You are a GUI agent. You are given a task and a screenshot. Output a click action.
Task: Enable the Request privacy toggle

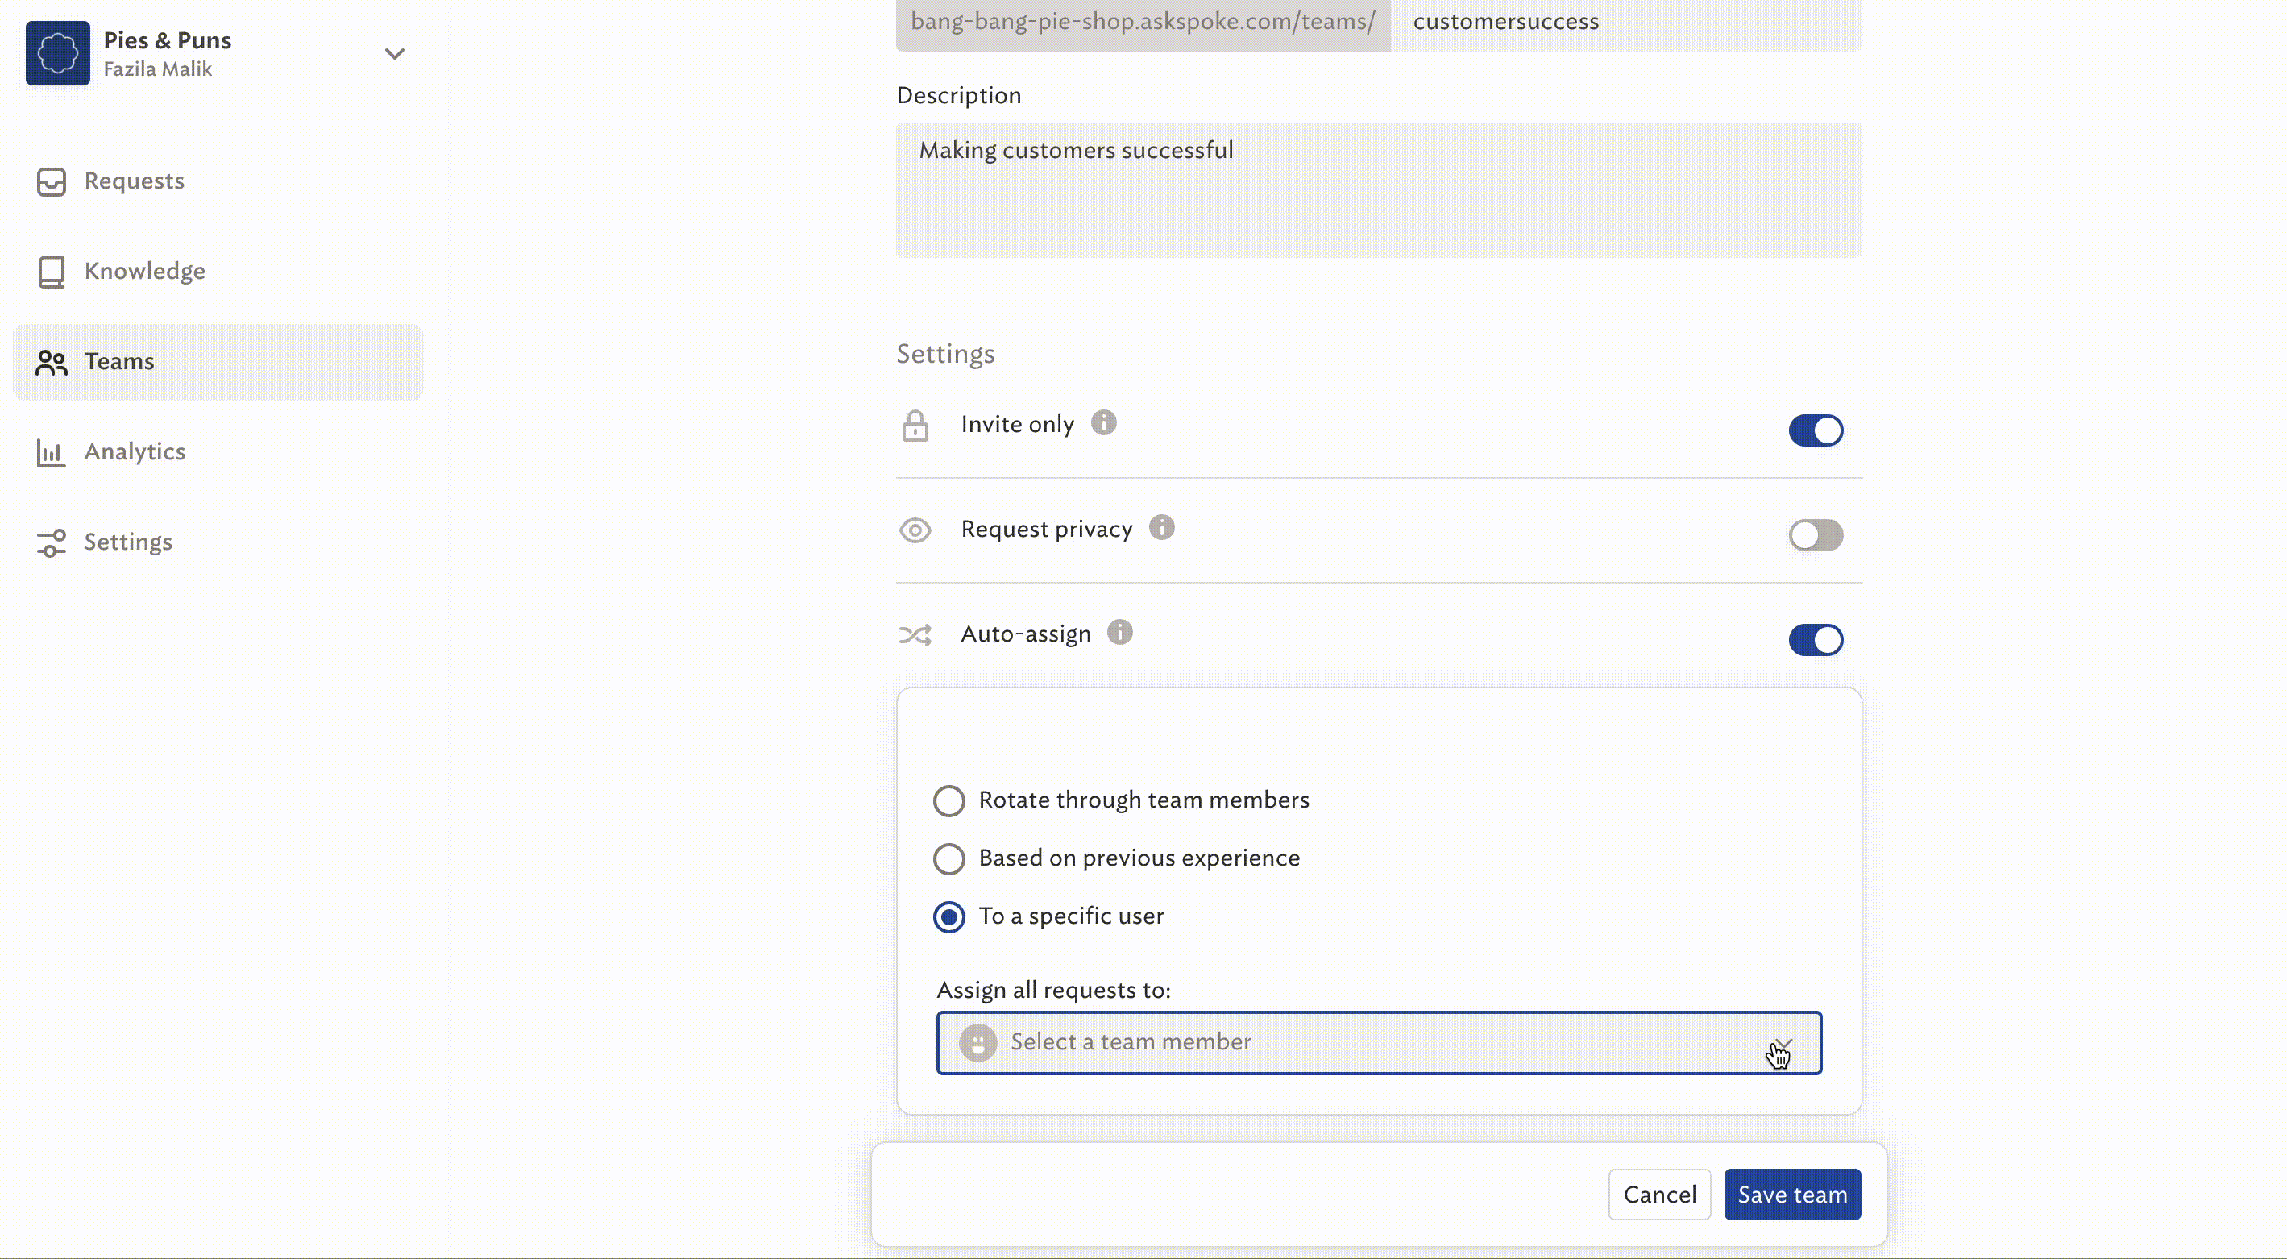point(1816,535)
